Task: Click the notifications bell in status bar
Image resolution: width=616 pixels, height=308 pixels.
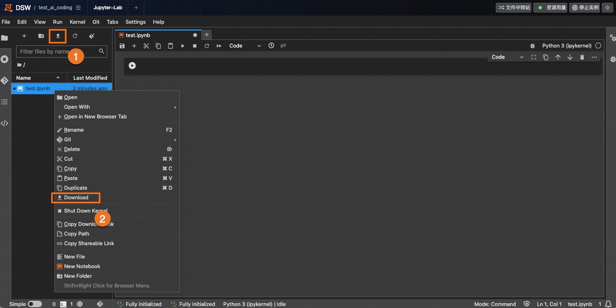Action: (608, 304)
